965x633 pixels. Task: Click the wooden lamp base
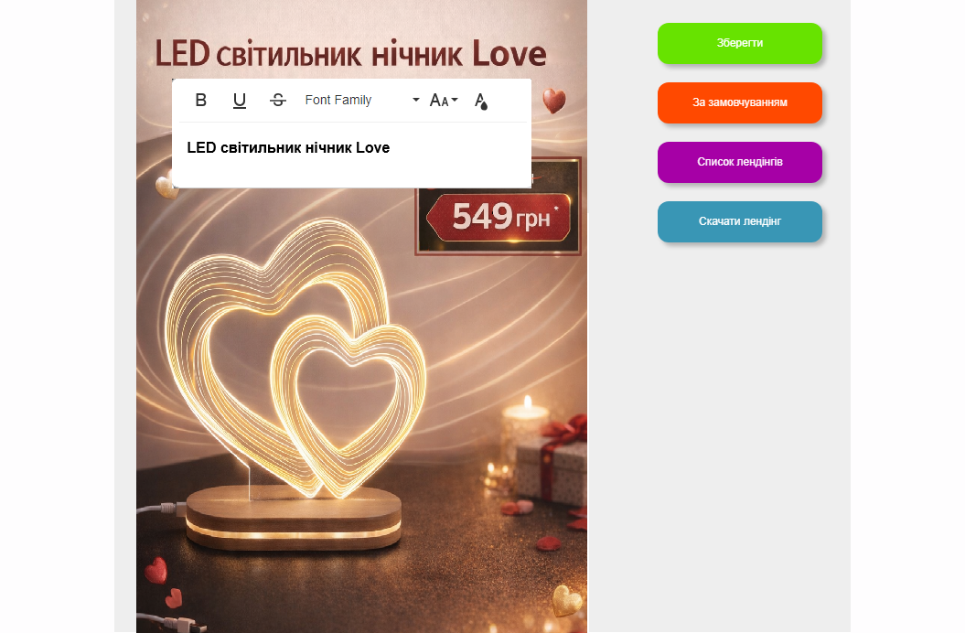294,517
